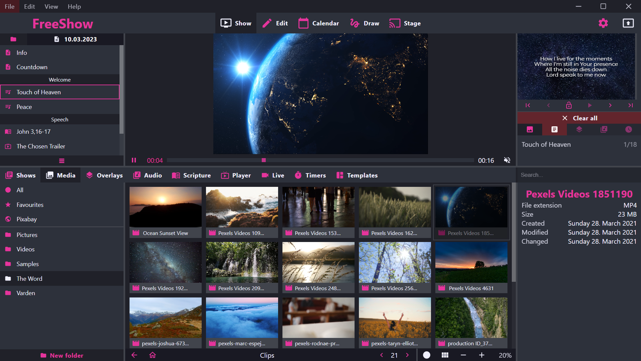Seek within the video progress bar
Viewport: 641px width, 361px height.
pos(320,160)
